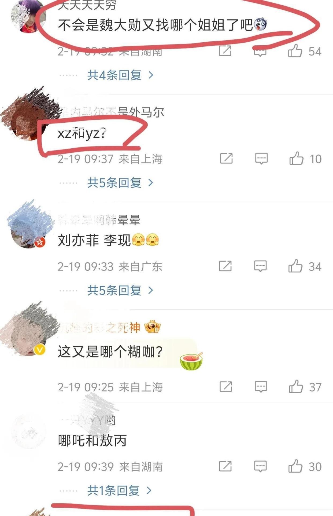Image resolution: width=333 pixels, height=516 pixels.
Task: Share the 这又是哪个糊咖 comment
Action: (226, 386)
